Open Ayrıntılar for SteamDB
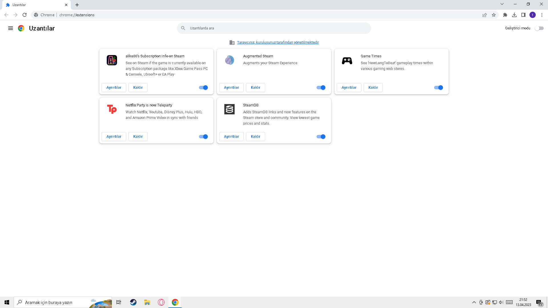Image resolution: width=548 pixels, height=308 pixels. click(x=231, y=137)
